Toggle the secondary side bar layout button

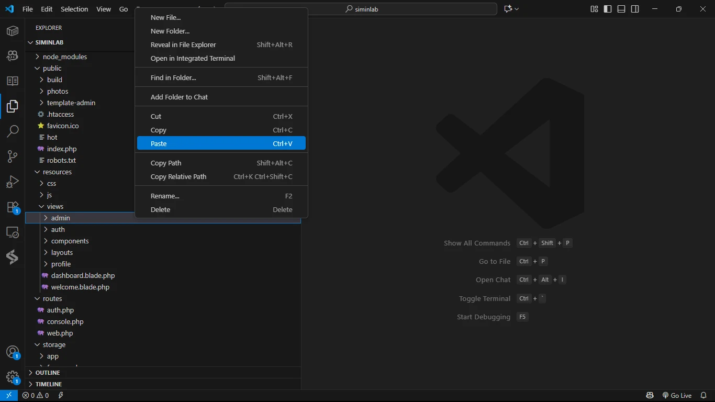click(635, 9)
